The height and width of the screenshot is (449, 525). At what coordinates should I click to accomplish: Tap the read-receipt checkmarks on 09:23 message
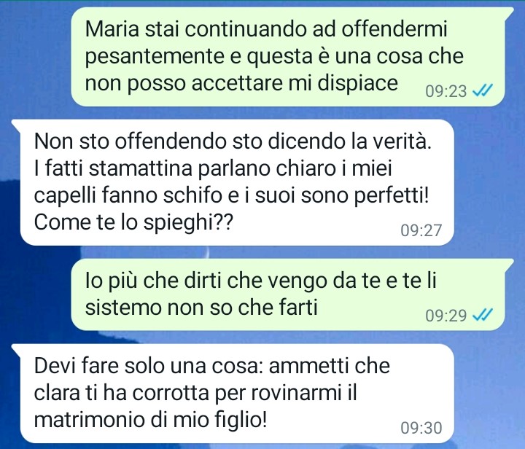pos(483,90)
